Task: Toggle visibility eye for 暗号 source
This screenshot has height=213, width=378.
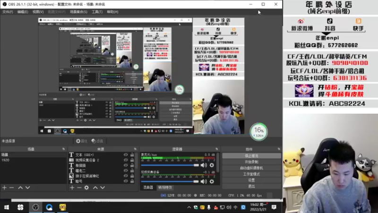Action: pos(126,181)
